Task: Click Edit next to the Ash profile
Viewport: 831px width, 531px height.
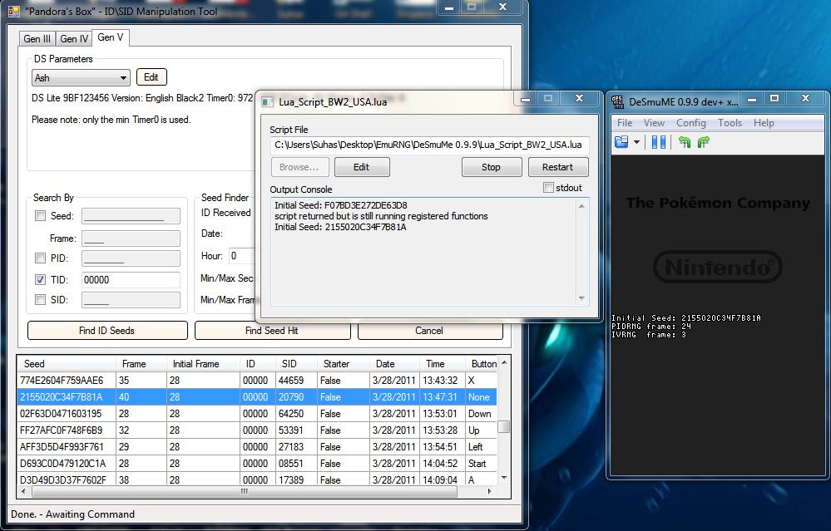Action: pyautogui.click(x=151, y=77)
